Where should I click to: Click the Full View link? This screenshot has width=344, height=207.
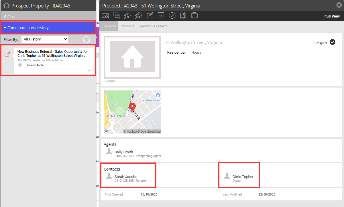coord(332,16)
